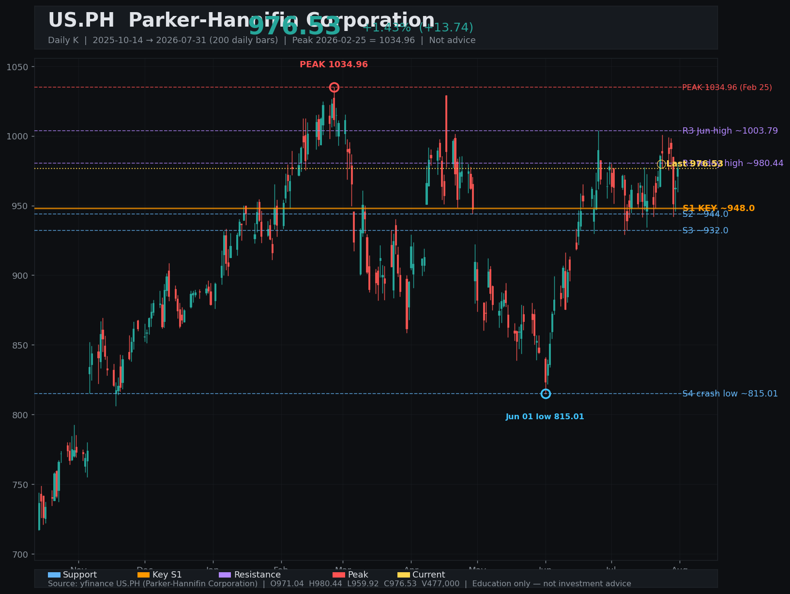Click the red Peak legend swatch
The width and height of the screenshot is (790, 594).
tap(339, 575)
